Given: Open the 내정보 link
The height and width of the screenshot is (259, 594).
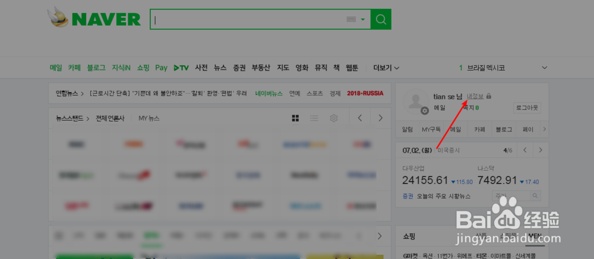Looking at the screenshot, I should pos(475,96).
